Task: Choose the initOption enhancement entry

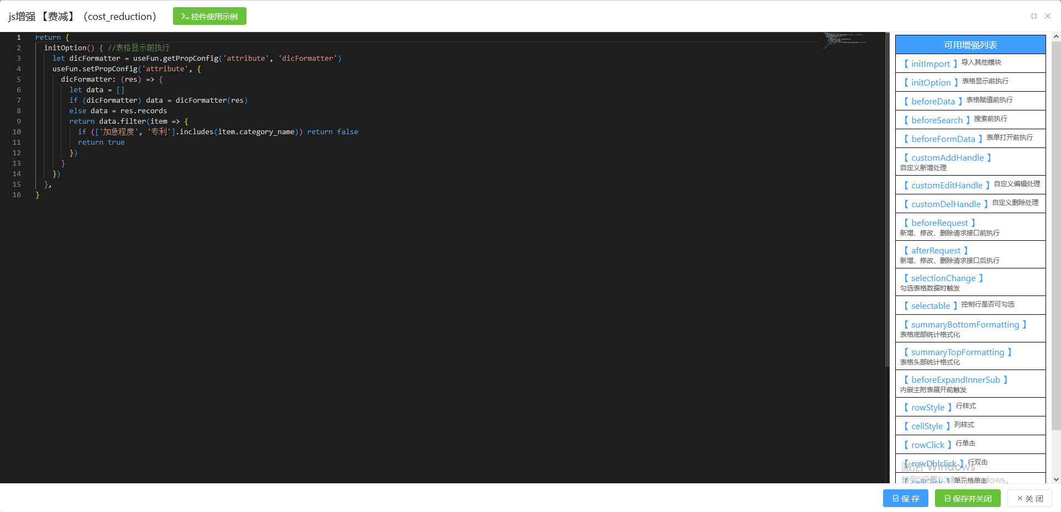Action: 931,83
